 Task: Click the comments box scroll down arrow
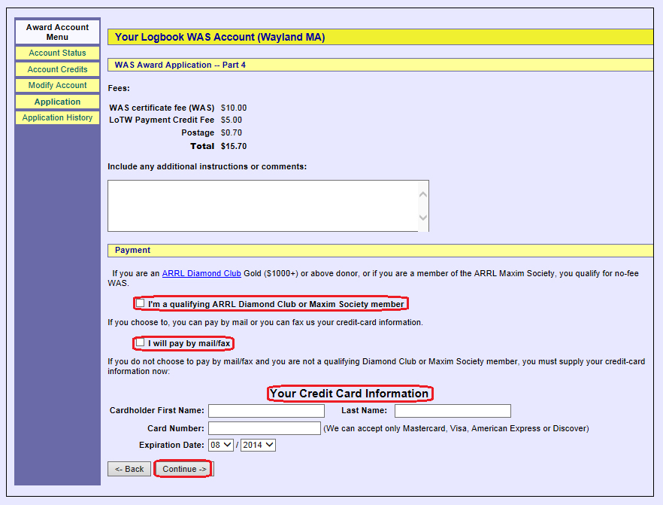(422, 218)
